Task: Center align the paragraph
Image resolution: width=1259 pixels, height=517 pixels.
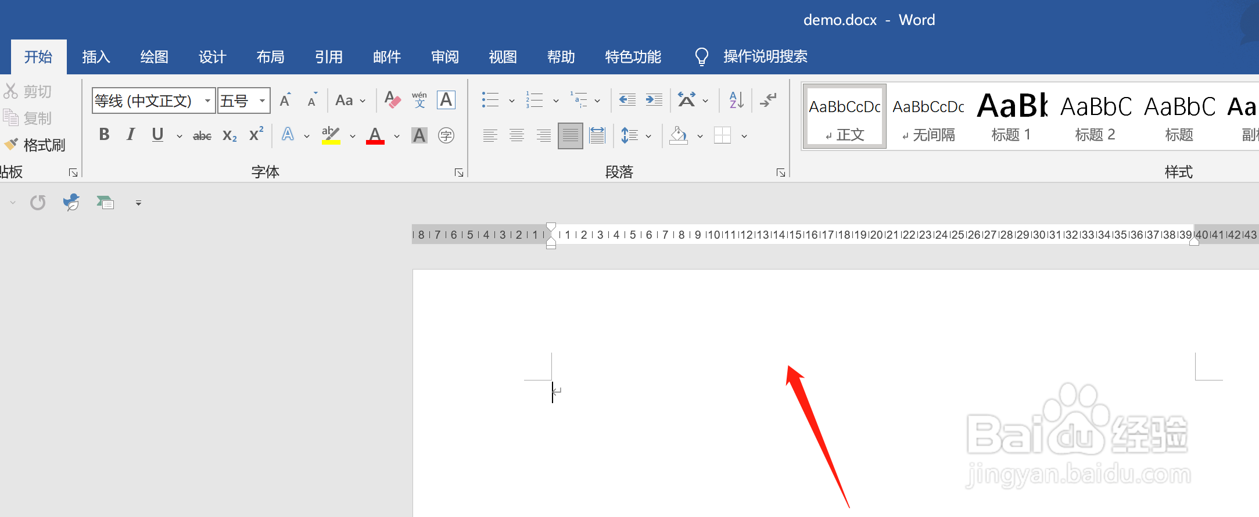Action: 517,136
